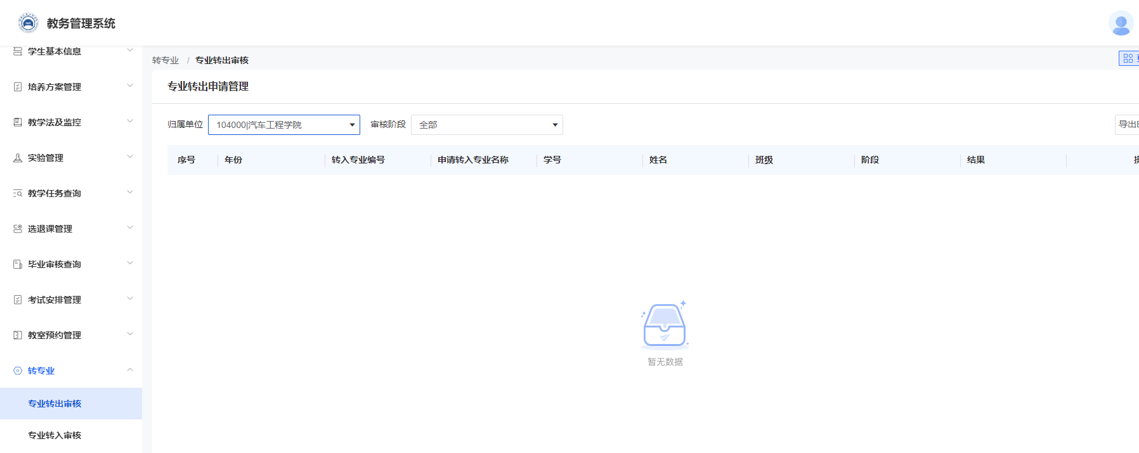Click the 教学任务查询 search icon
This screenshot has width=1139, height=453.
point(18,193)
